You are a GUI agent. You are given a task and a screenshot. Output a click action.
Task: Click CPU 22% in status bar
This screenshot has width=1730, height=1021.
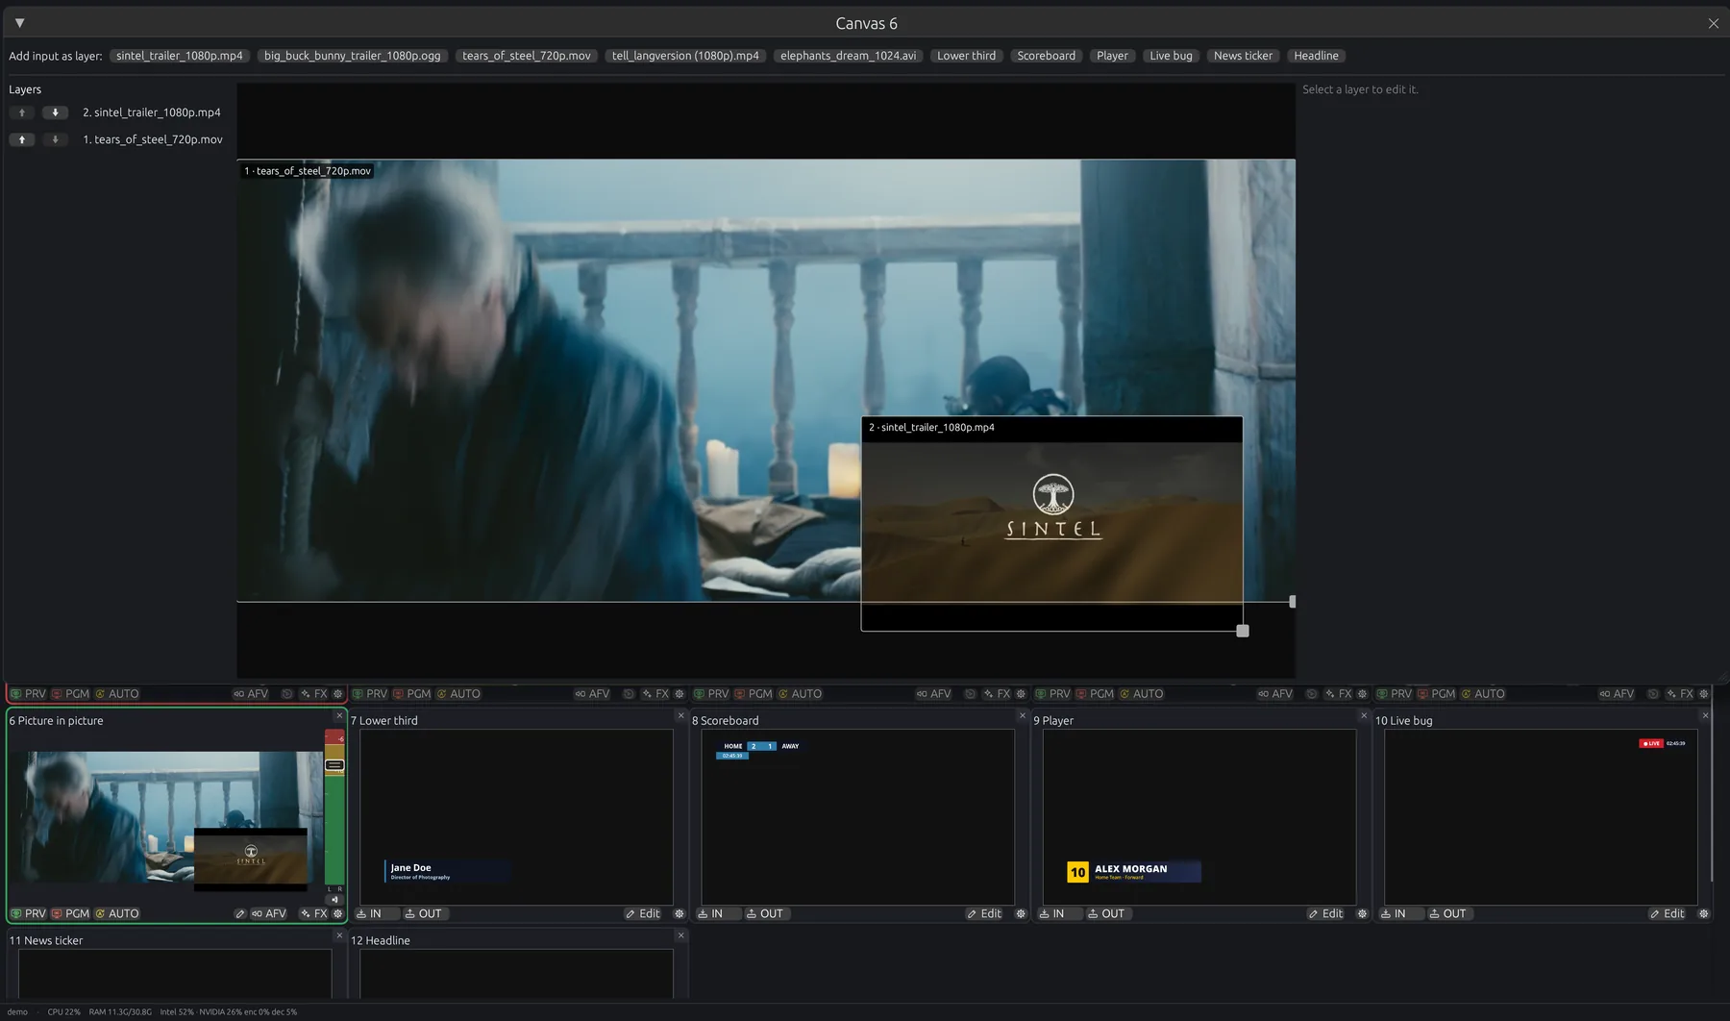click(x=63, y=1011)
